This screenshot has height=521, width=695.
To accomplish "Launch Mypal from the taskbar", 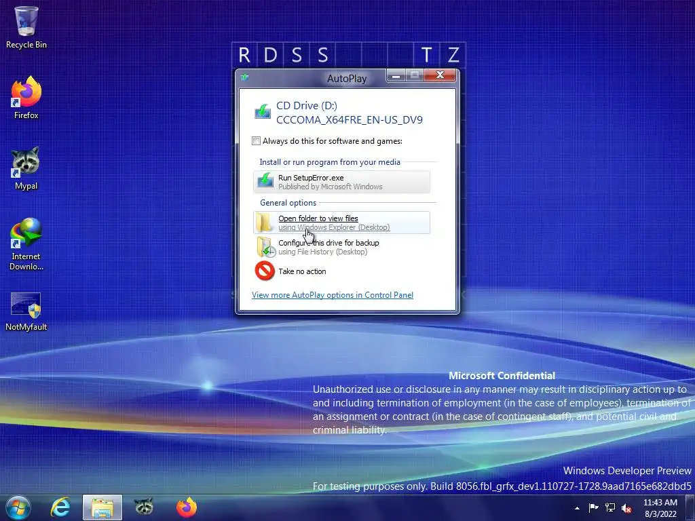I will [144, 507].
